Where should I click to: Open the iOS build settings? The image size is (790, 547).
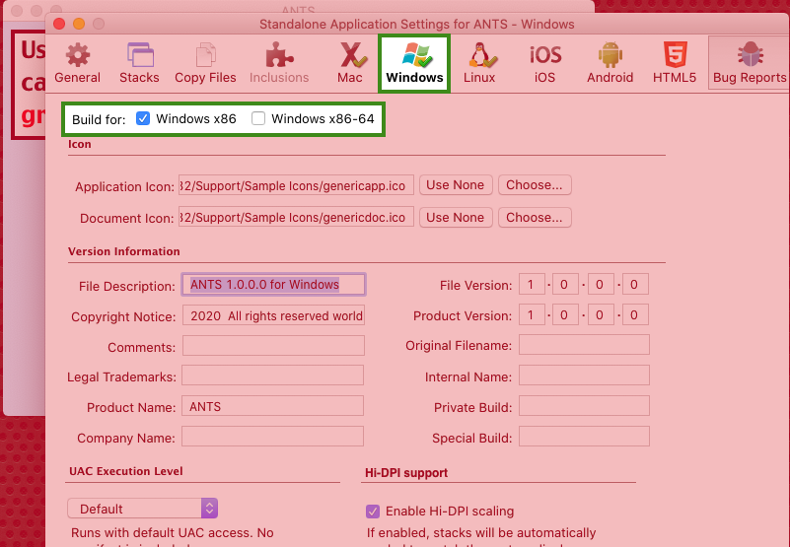tap(545, 63)
